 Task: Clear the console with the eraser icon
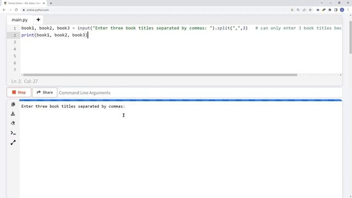[13, 123]
